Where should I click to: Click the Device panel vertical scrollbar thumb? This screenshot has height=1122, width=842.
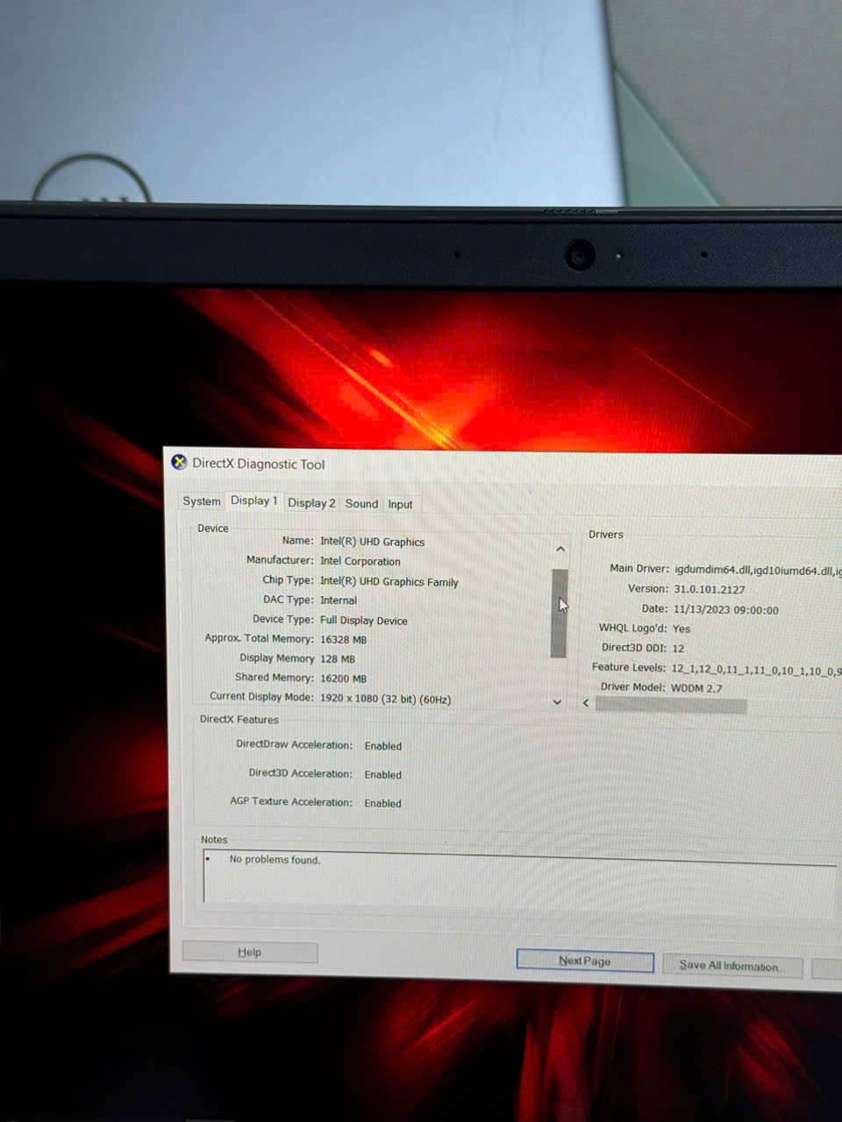tap(559, 613)
